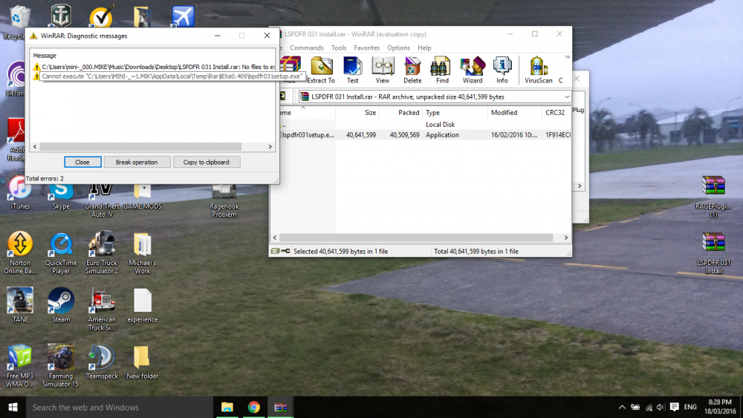The image size is (743, 418).
Task: Select the GAME MODS folder
Action: coord(142,197)
